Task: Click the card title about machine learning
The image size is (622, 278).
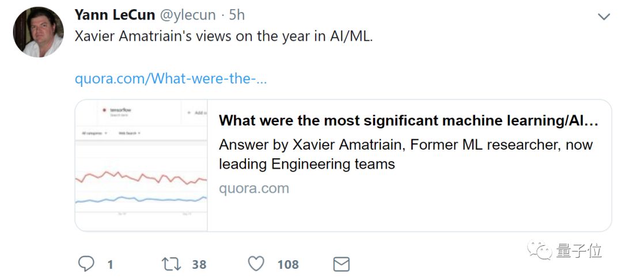Action: pyautogui.click(x=408, y=121)
